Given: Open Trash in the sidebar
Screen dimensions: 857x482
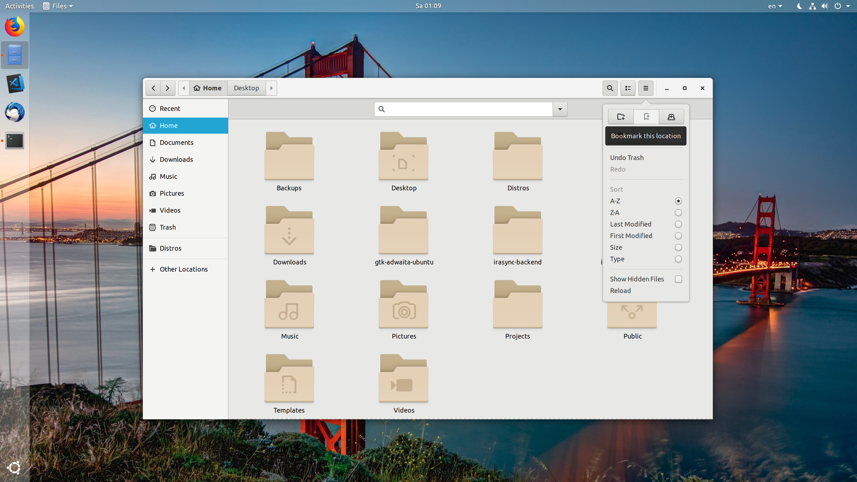Looking at the screenshot, I should [x=167, y=227].
